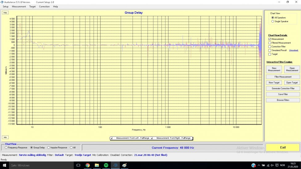Open File Explorer from the taskbar

(x=97, y=165)
